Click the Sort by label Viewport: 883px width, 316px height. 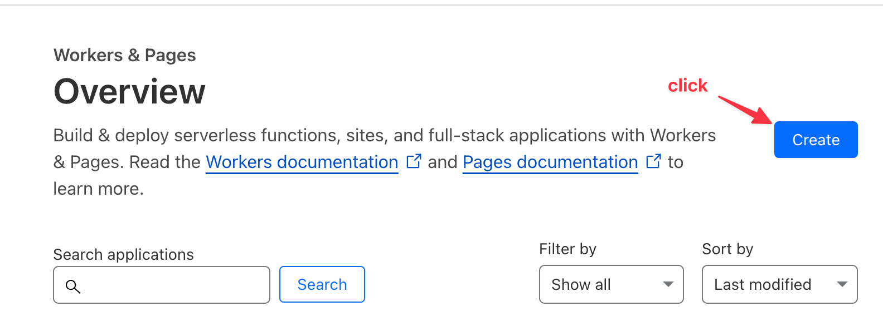pyautogui.click(x=727, y=249)
